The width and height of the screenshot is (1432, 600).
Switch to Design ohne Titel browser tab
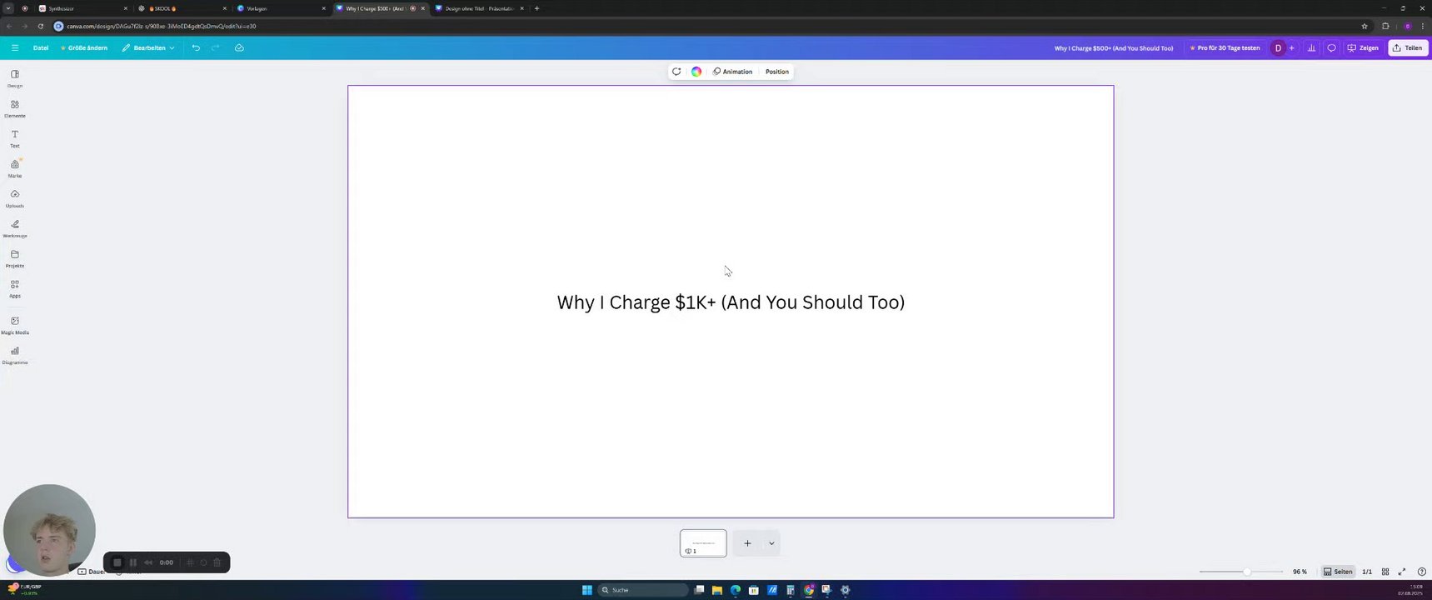coord(479,8)
